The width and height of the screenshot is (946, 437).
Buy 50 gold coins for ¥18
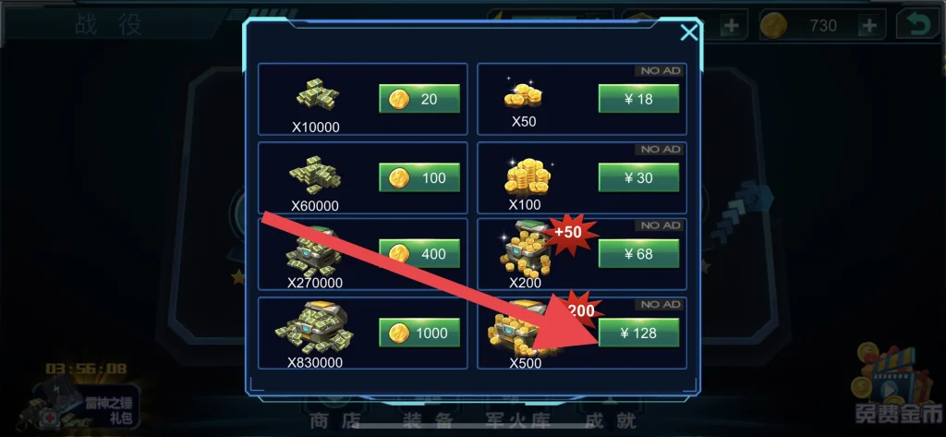(x=639, y=98)
